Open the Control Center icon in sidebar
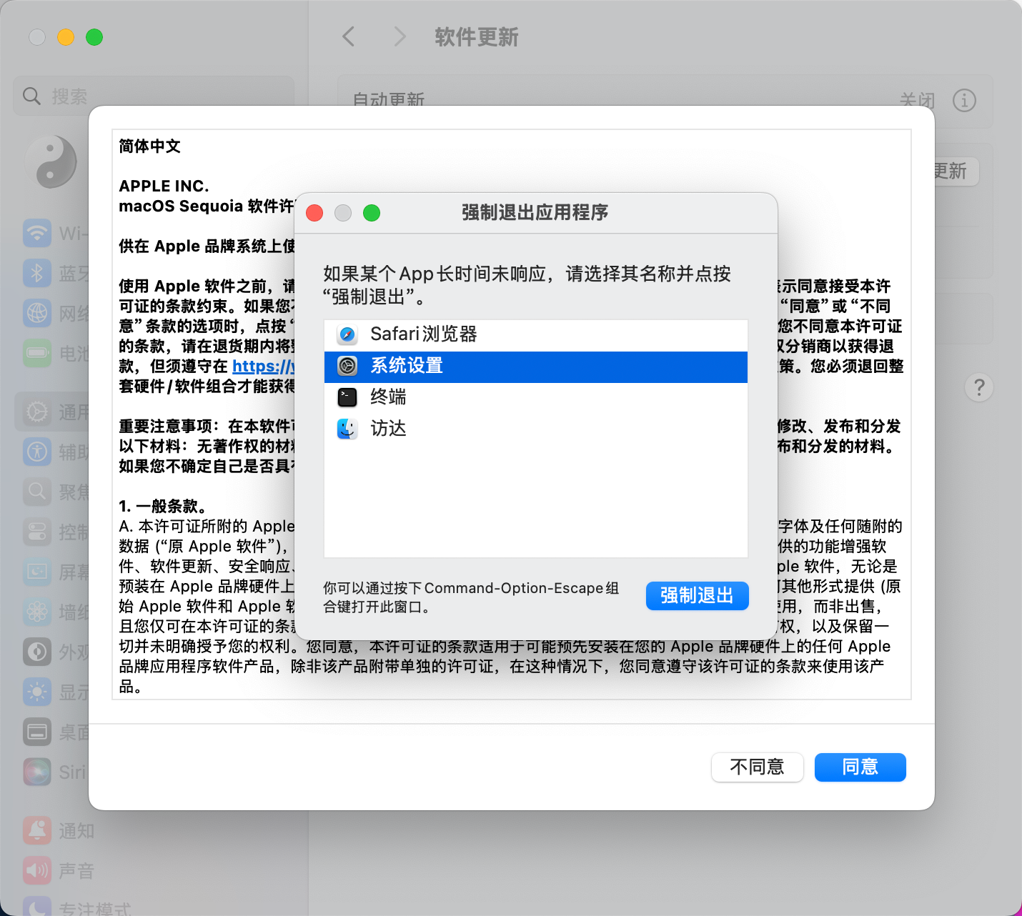1022x916 pixels. pos(37,532)
